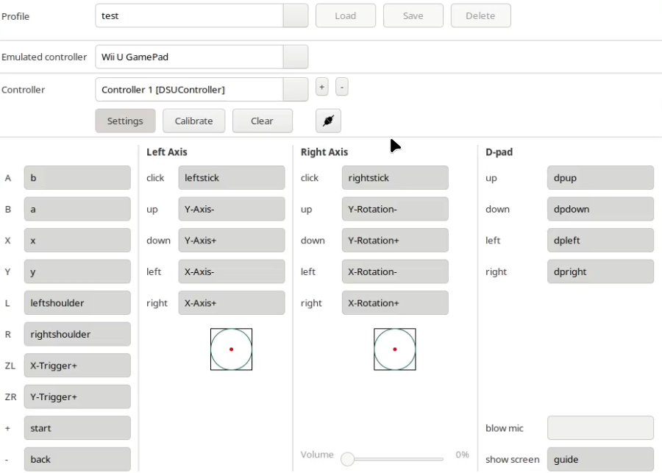Adjust the Volume slider handle
The width and height of the screenshot is (662, 473).
pyautogui.click(x=347, y=459)
